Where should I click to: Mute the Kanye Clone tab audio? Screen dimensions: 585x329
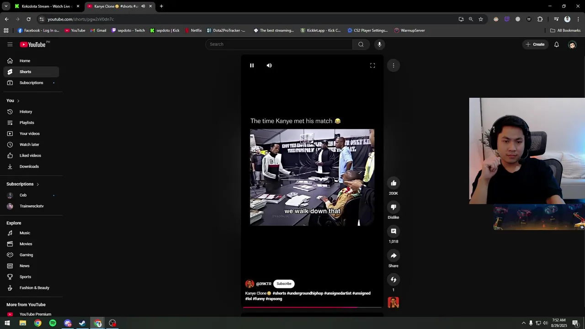point(143,6)
